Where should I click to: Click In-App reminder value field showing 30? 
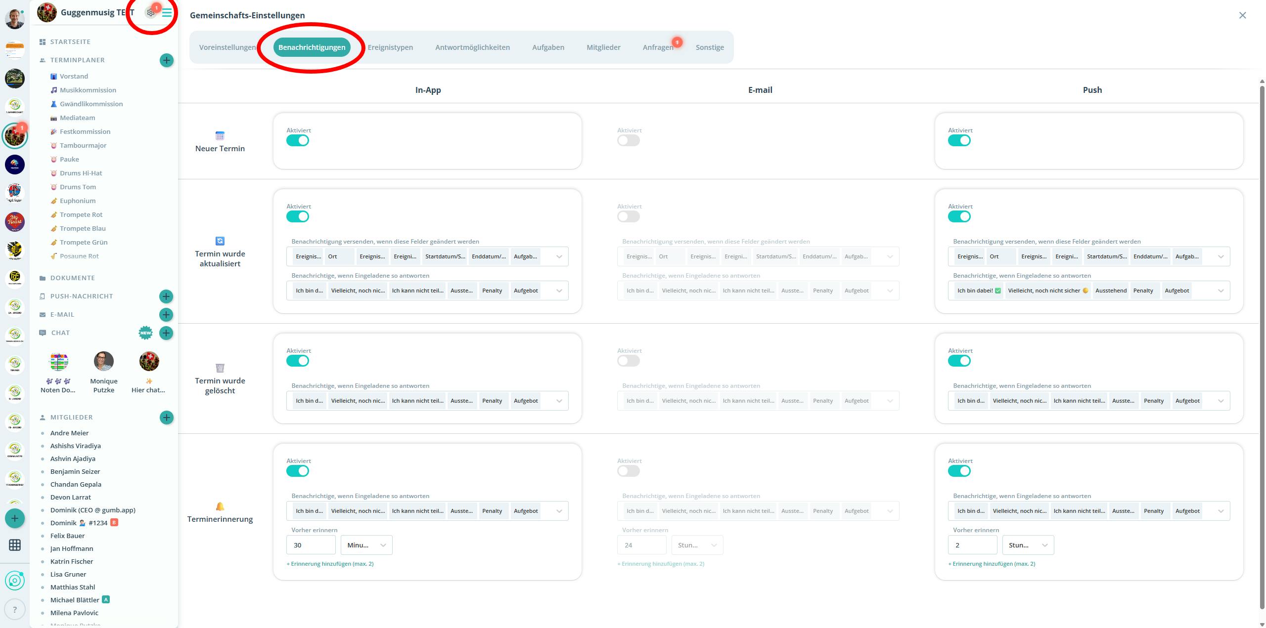(x=311, y=545)
